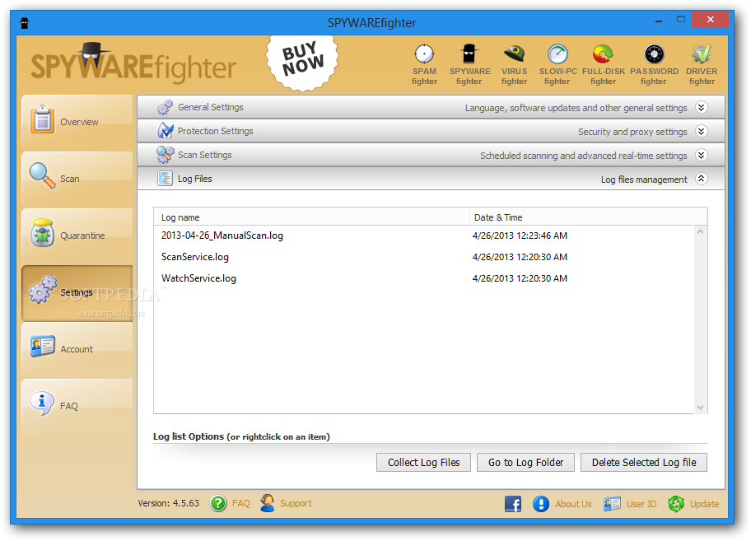Click the About Us info icon
Viewport: 751px width, 541px height.
pos(541,504)
